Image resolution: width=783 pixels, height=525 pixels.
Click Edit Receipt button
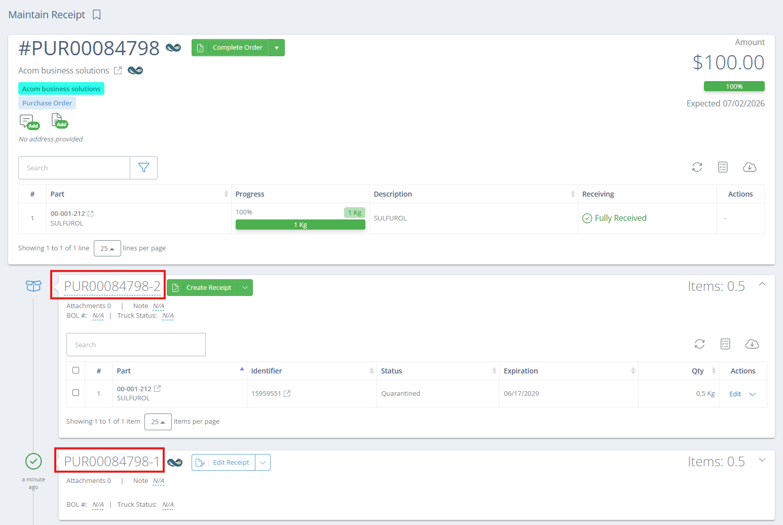(223, 463)
